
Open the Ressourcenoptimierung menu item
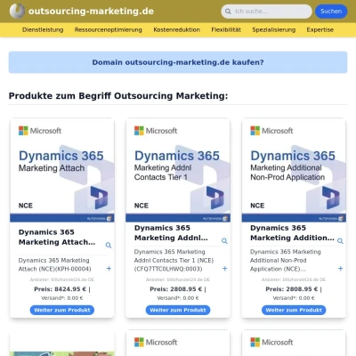tap(109, 29)
